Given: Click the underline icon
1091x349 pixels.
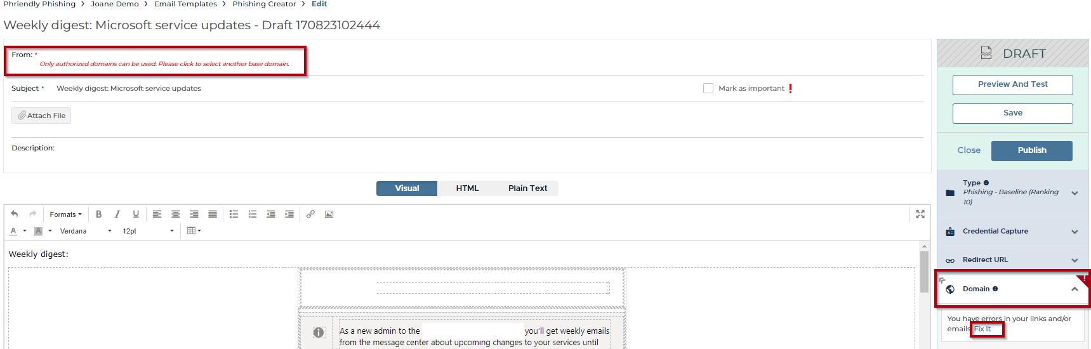Looking at the screenshot, I should click(136, 214).
